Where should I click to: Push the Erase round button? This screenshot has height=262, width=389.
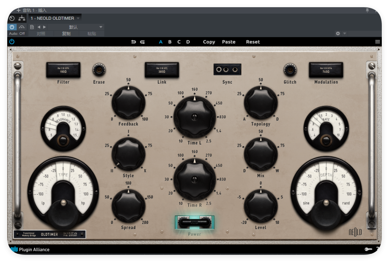point(99,70)
